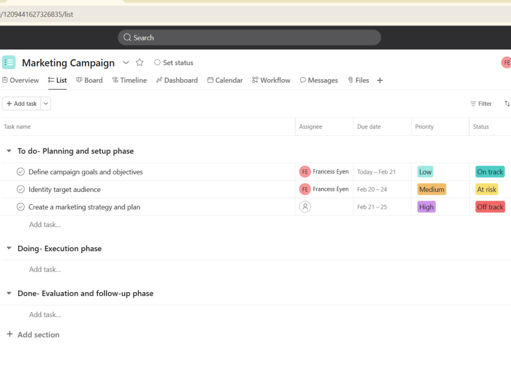This screenshot has width=511, height=383.
Task: Change the Medium priority tag
Action: tap(432, 189)
